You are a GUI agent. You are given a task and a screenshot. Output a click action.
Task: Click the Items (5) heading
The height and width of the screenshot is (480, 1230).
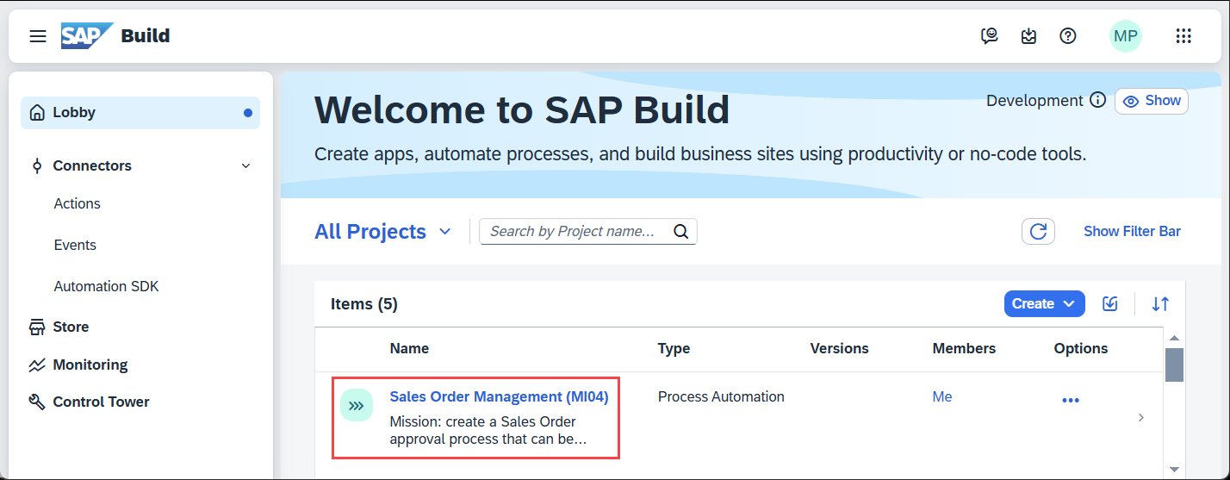(364, 303)
